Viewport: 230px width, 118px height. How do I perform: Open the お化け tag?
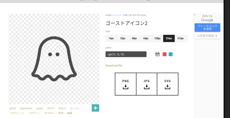(x=62, y=108)
